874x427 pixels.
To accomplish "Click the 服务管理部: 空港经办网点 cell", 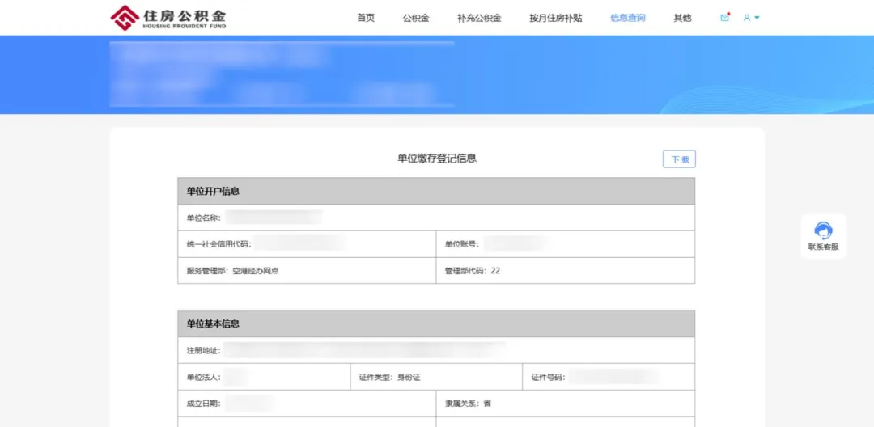I will tap(308, 271).
